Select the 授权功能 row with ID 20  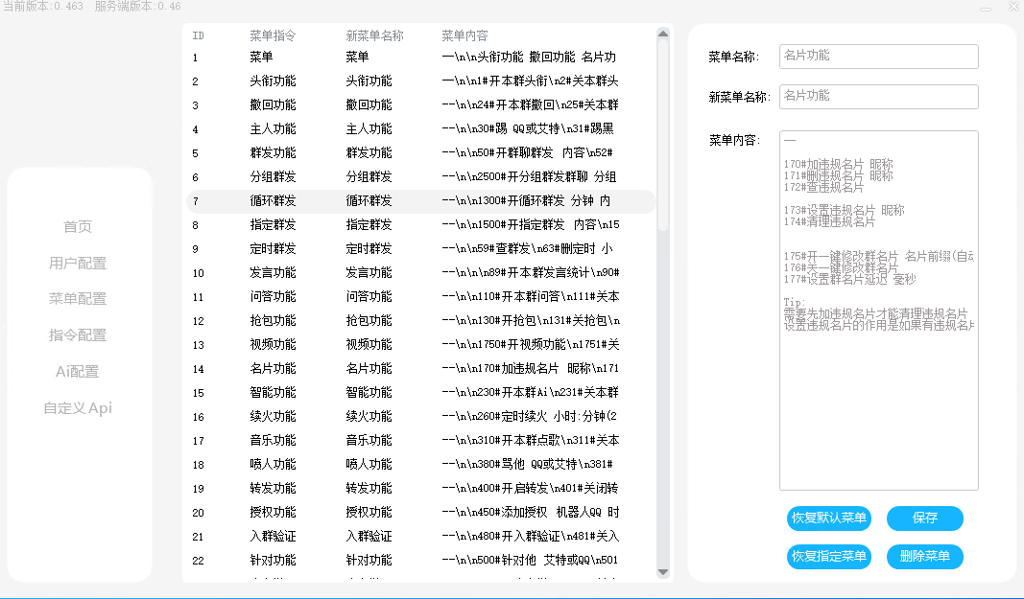point(420,513)
